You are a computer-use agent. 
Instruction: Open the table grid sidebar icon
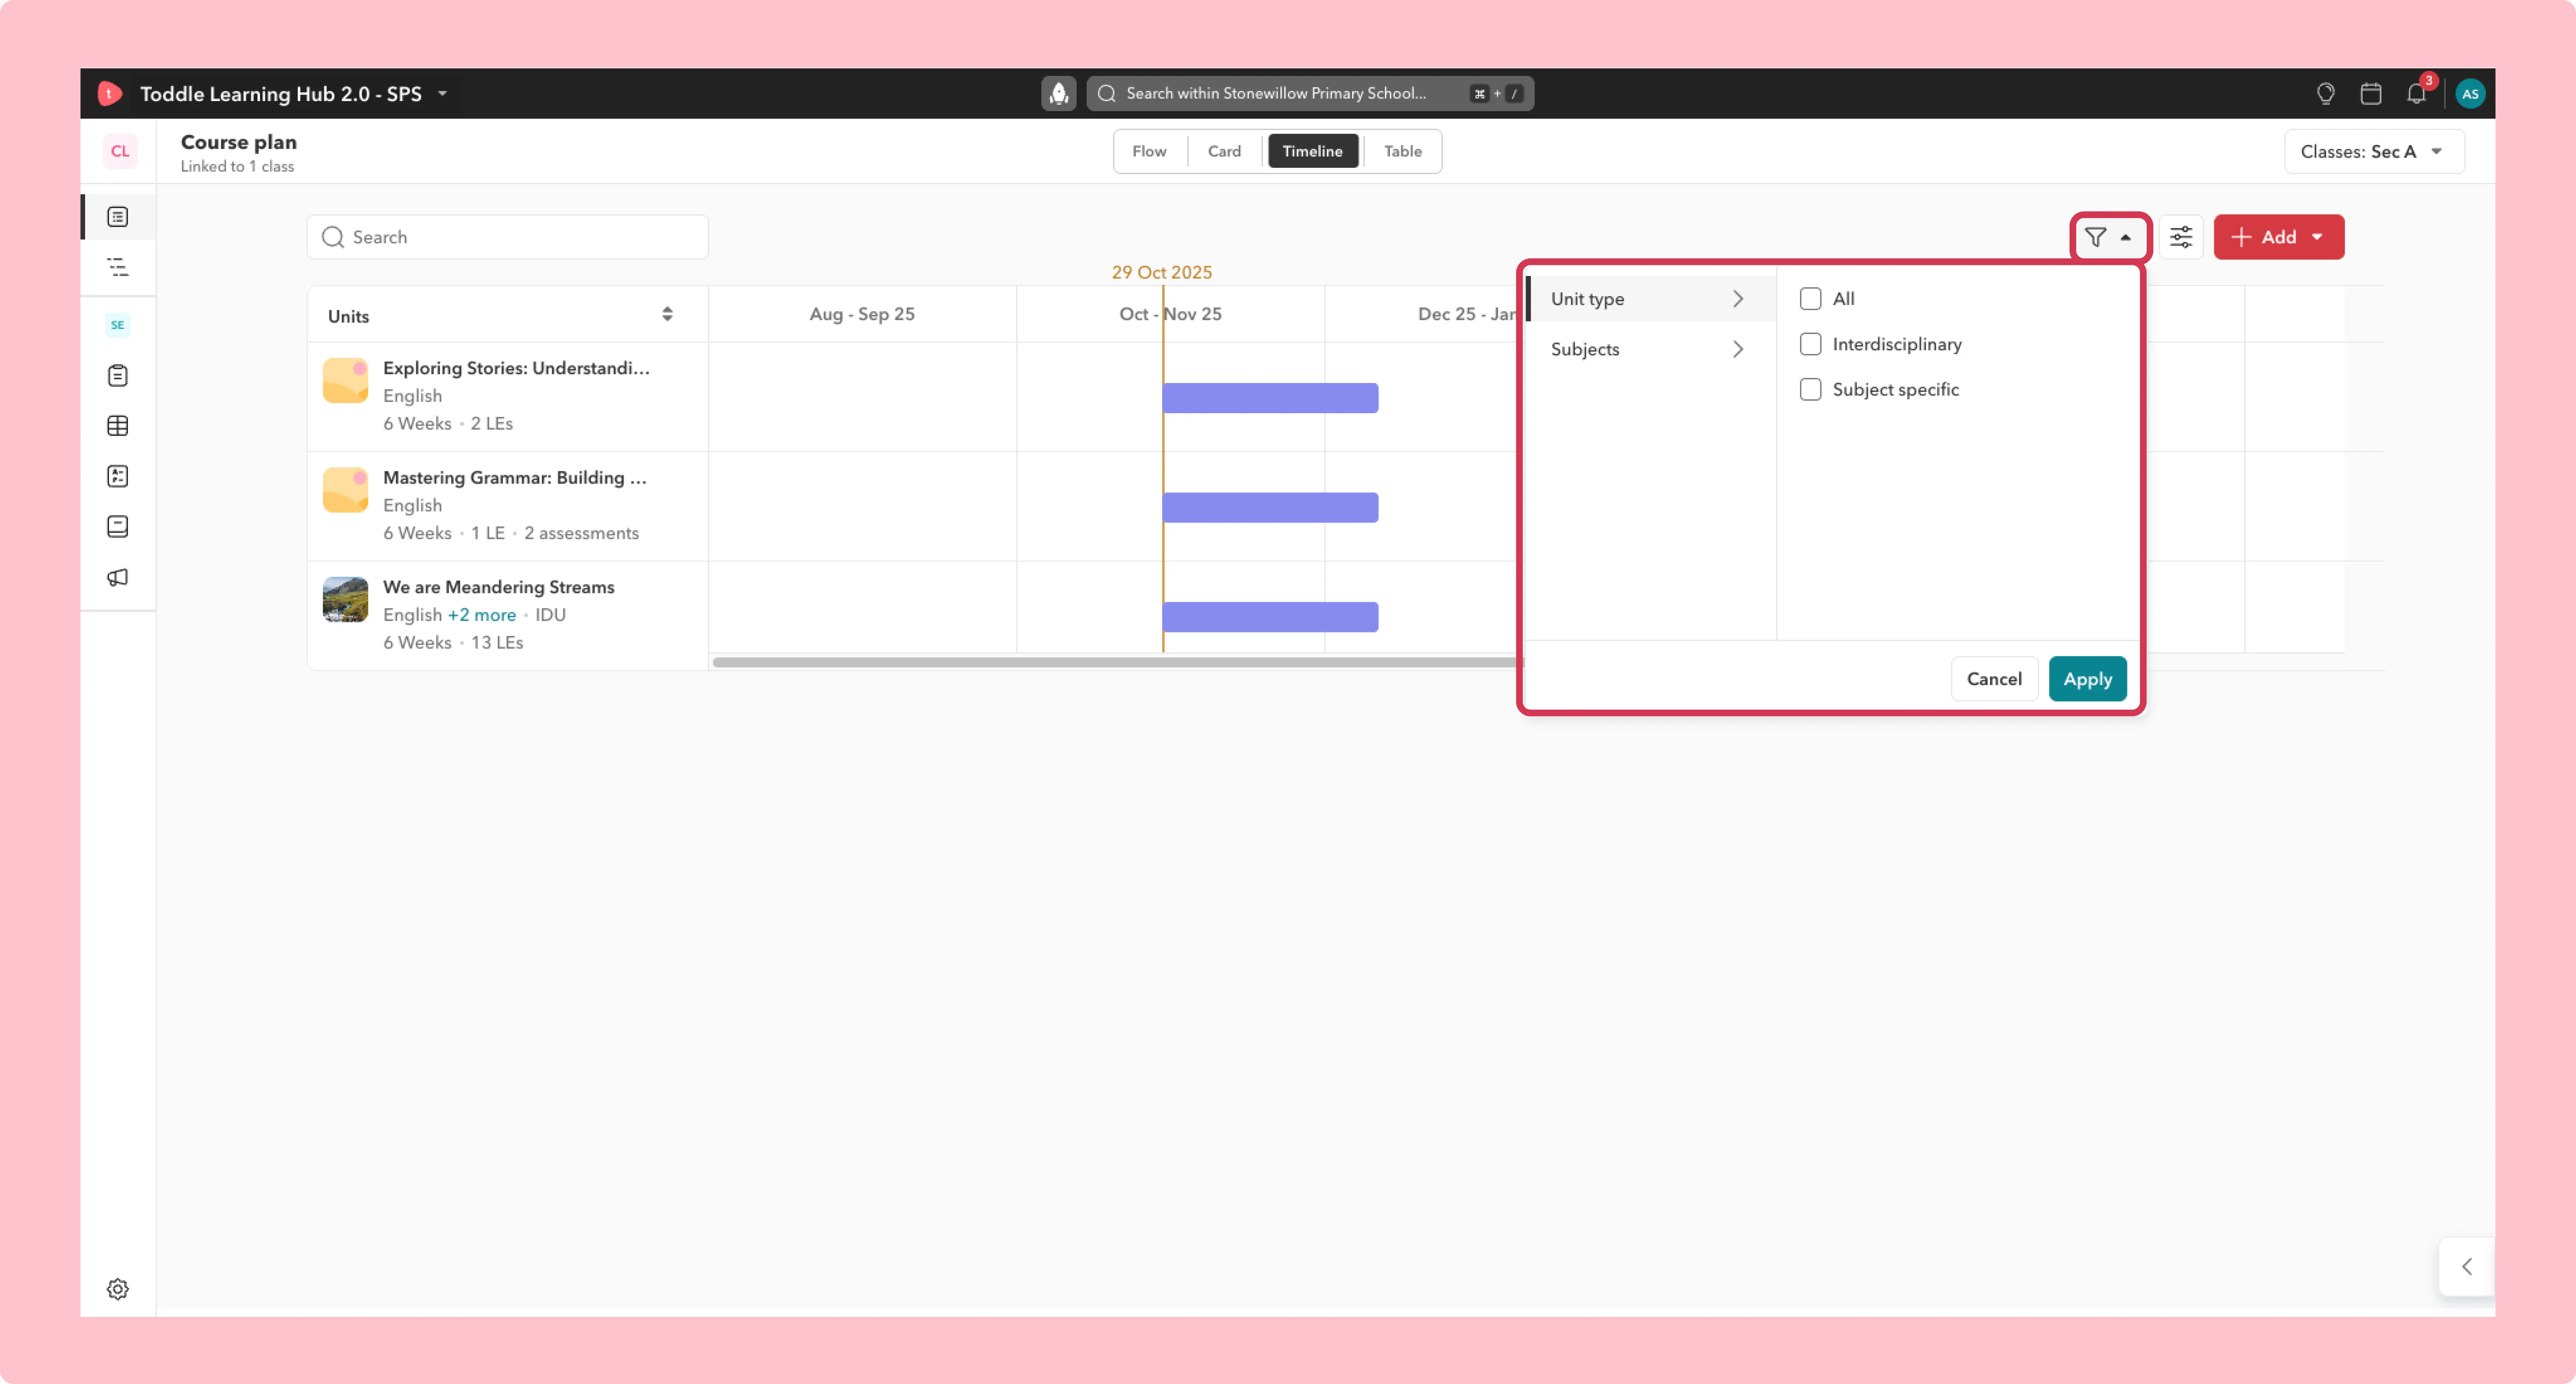pos(118,426)
